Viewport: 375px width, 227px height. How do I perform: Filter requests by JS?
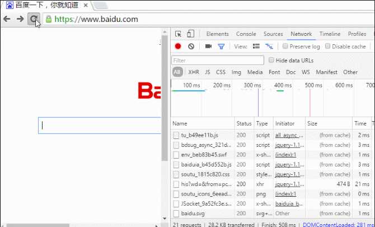pyautogui.click(x=207, y=72)
